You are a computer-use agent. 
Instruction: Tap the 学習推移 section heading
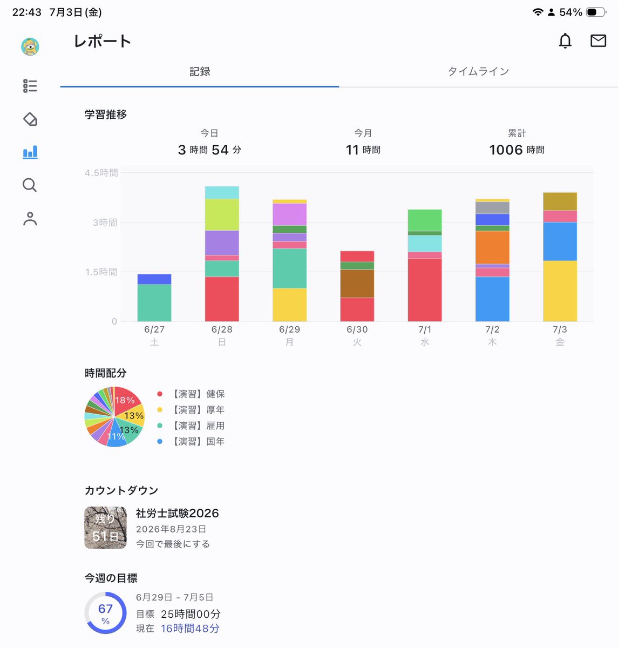(x=106, y=114)
